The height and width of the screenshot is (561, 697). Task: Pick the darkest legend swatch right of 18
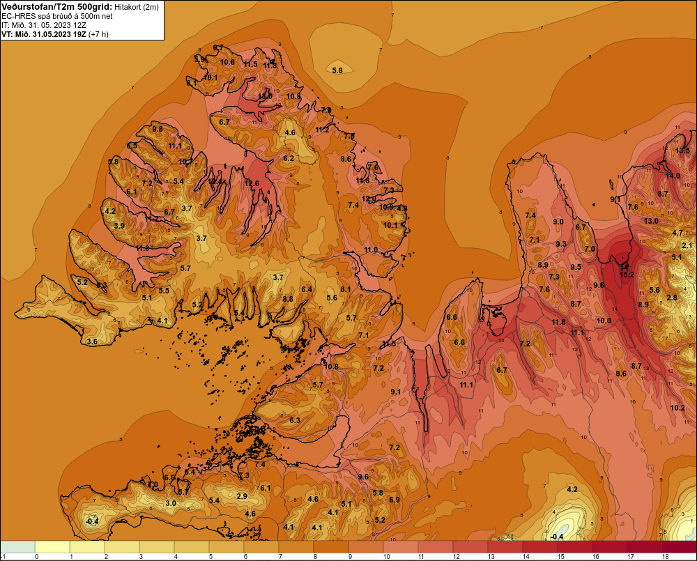pyautogui.click(x=679, y=546)
